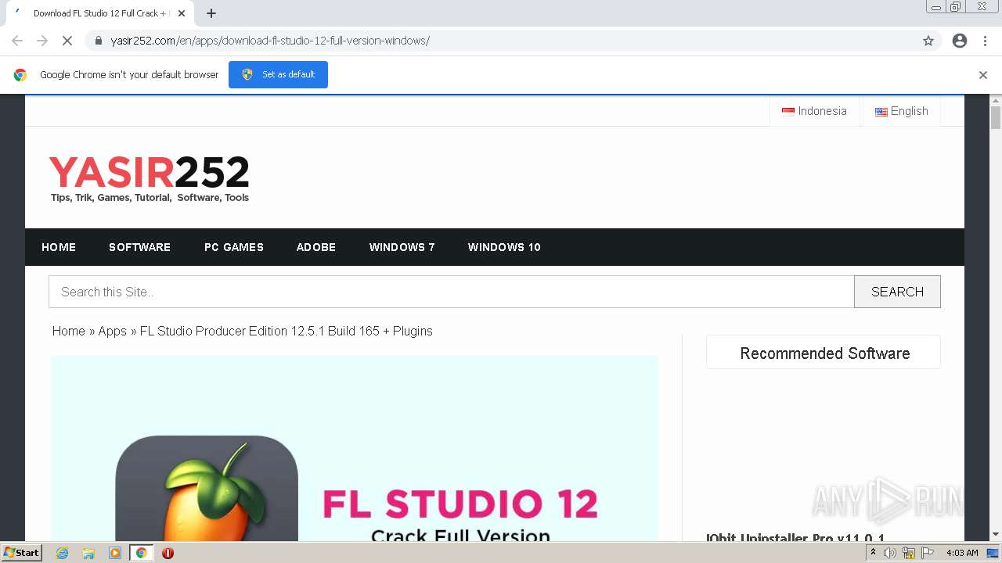Open the red Opera taskbar icon
Viewport: 1002px width, 563px height.
(x=168, y=553)
